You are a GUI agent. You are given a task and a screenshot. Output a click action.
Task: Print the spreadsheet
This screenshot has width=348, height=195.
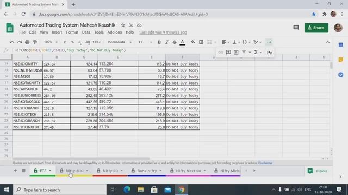(x=27, y=42)
